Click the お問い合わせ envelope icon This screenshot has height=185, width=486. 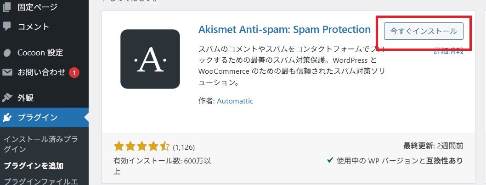[7, 72]
